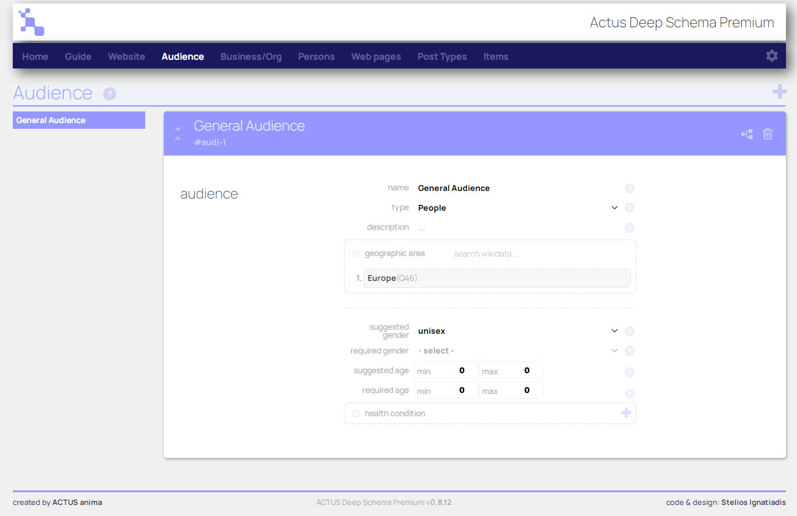The height and width of the screenshot is (516, 797).
Task: Click the help icon next to Audience heading
Action: point(109,93)
